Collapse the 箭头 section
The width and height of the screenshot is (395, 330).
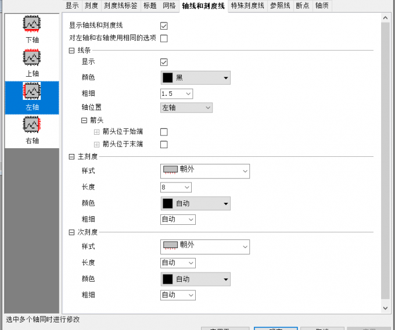84,120
